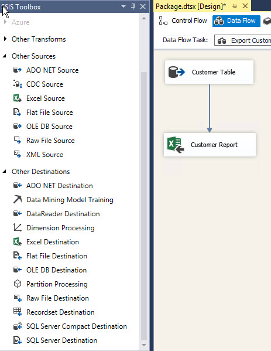Click the 'SSIS Toolbox' panel title
The image size is (271, 351).
point(21,7)
